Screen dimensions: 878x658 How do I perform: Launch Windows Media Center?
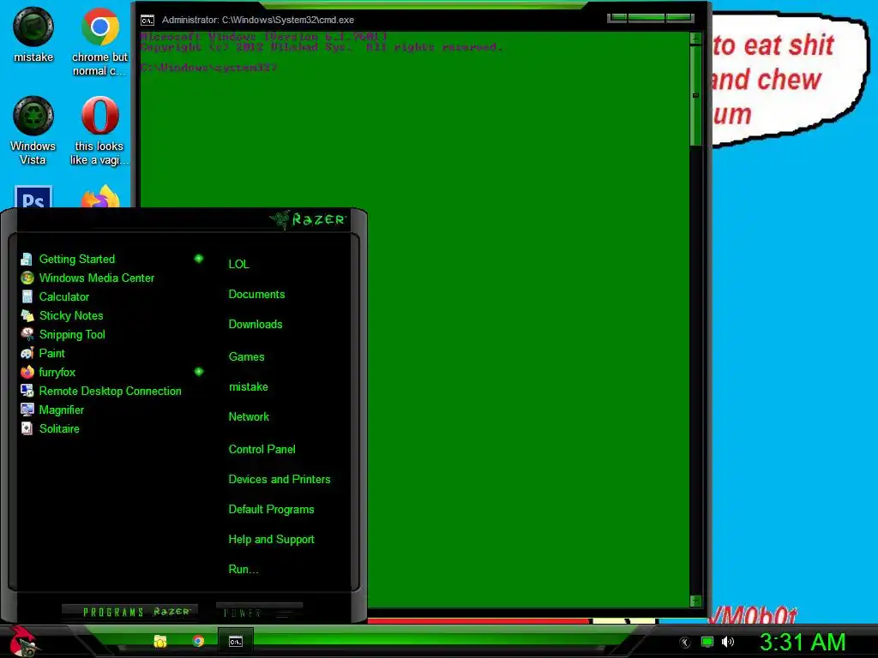click(x=112, y=278)
